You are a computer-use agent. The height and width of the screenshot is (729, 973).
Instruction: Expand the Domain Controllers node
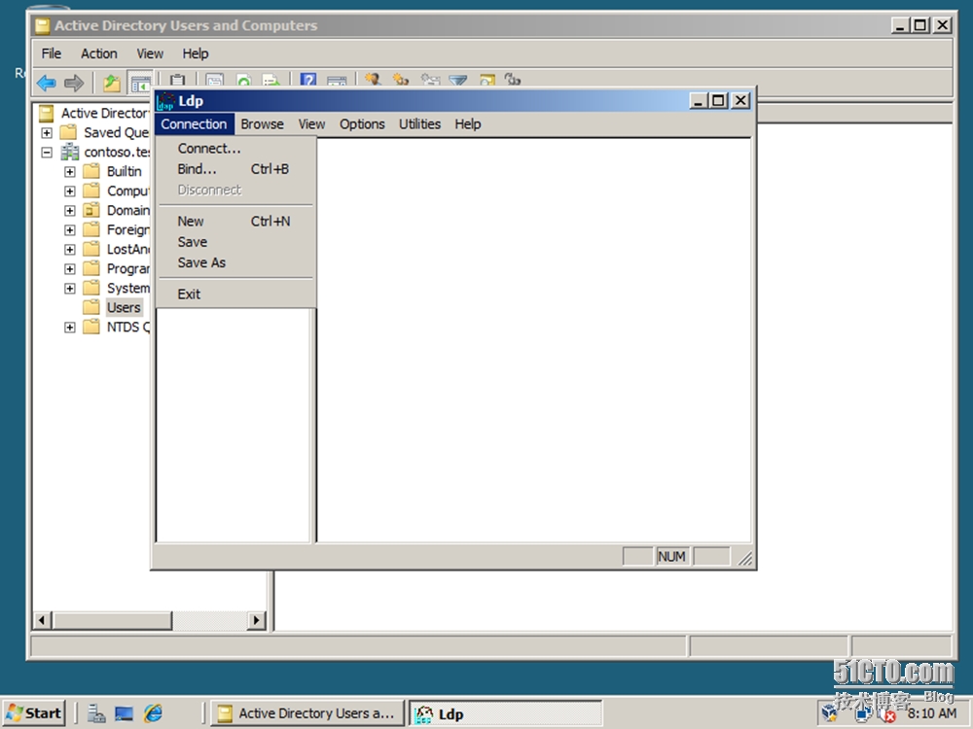69,211
